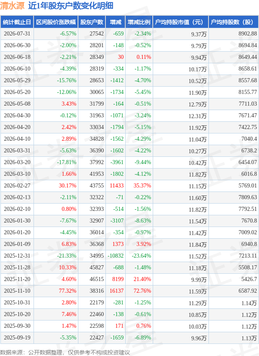The width and height of the screenshot is (259, 356).
Task: Click the 增减比例 column header
Action: [139, 22]
